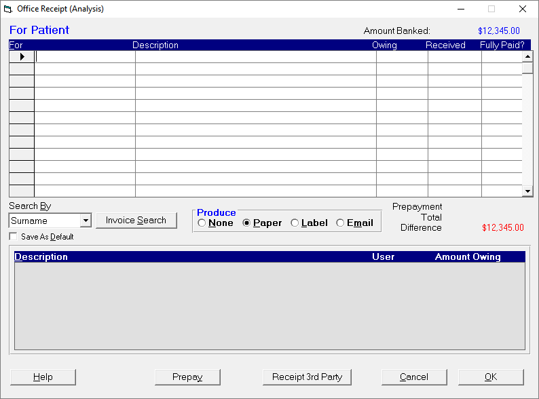
Task: Click the grid vertical scrollbar thumb
Action: coord(527,68)
